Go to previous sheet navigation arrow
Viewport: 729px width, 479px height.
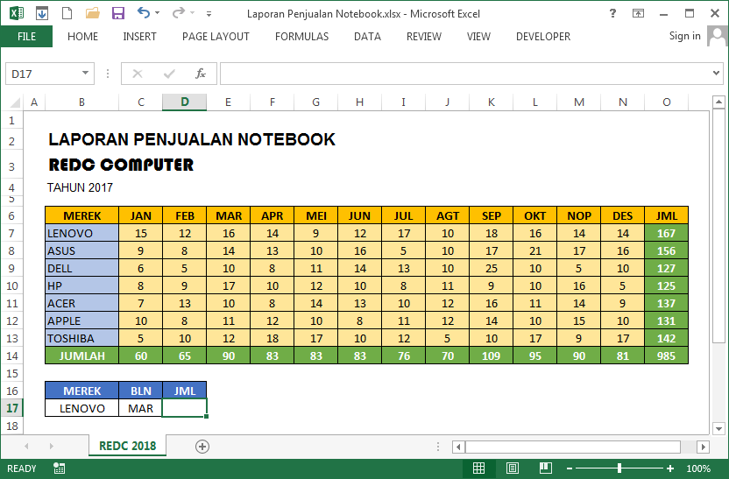(x=26, y=446)
